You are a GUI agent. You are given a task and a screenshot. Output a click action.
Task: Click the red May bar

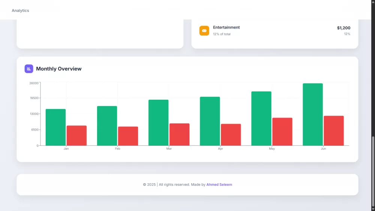(x=282, y=132)
